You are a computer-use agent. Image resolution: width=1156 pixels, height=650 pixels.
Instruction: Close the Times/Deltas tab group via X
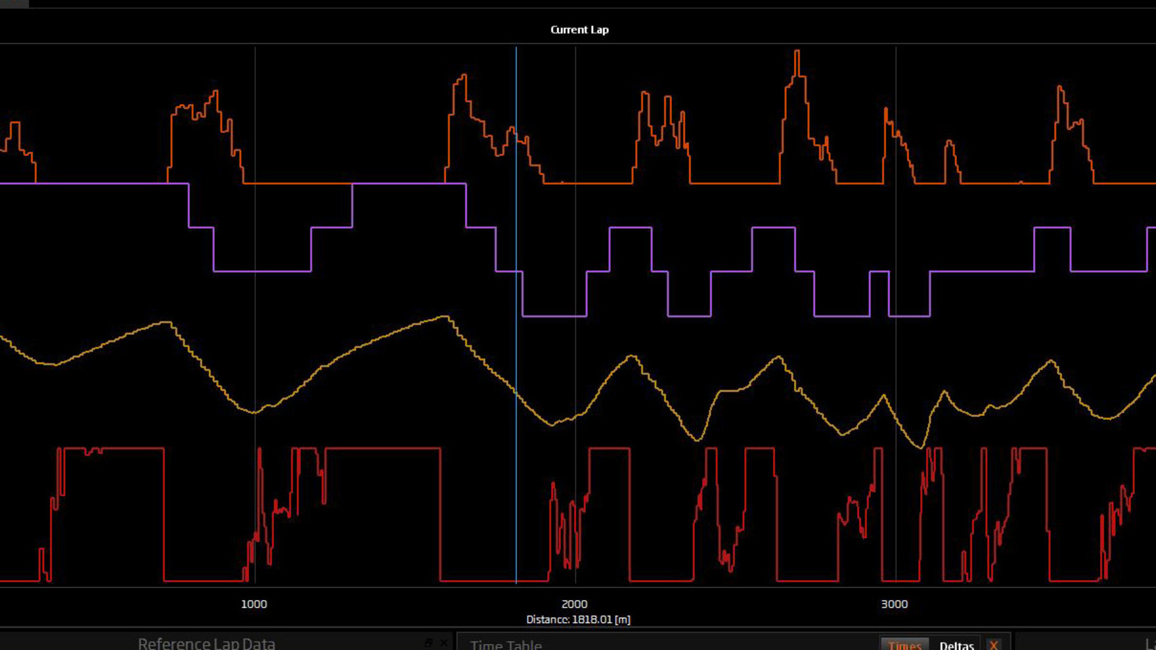(x=993, y=645)
